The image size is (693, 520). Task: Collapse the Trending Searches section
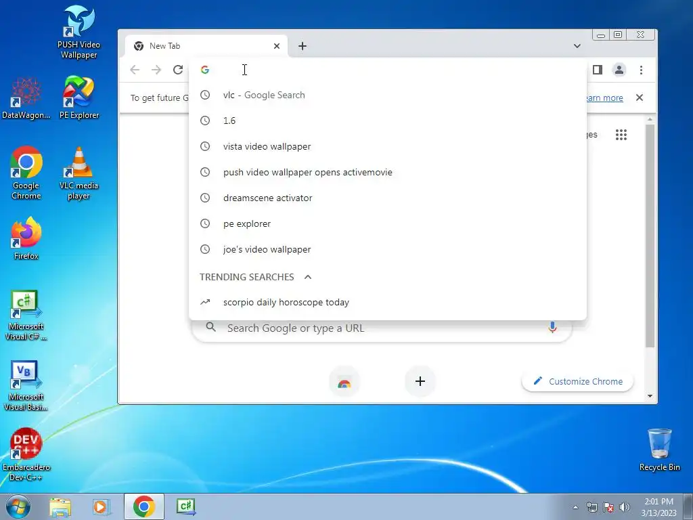(x=308, y=277)
